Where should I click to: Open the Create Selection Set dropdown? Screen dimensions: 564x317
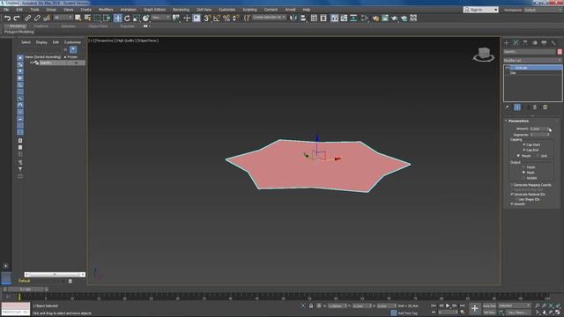click(x=270, y=18)
